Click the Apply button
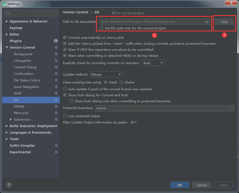This screenshot has height=193, width=239. [x=223, y=185]
